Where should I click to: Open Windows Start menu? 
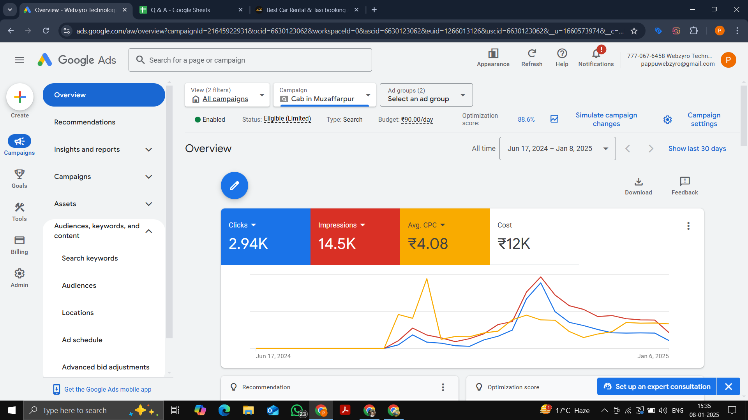pyautogui.click(x=12, y=410)
